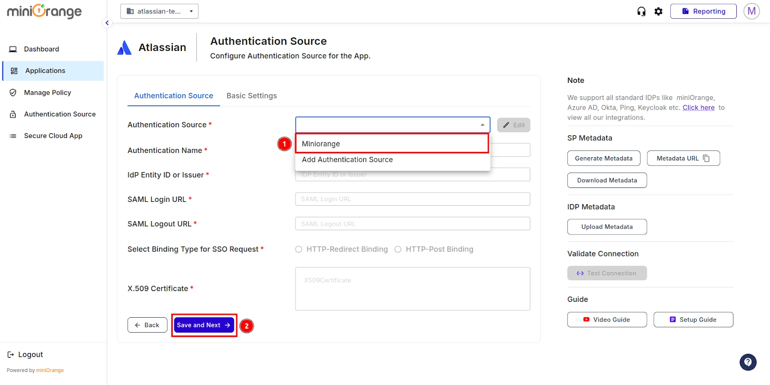Open settings gear icon in header
770x385 pixels.
coord(658,12)
